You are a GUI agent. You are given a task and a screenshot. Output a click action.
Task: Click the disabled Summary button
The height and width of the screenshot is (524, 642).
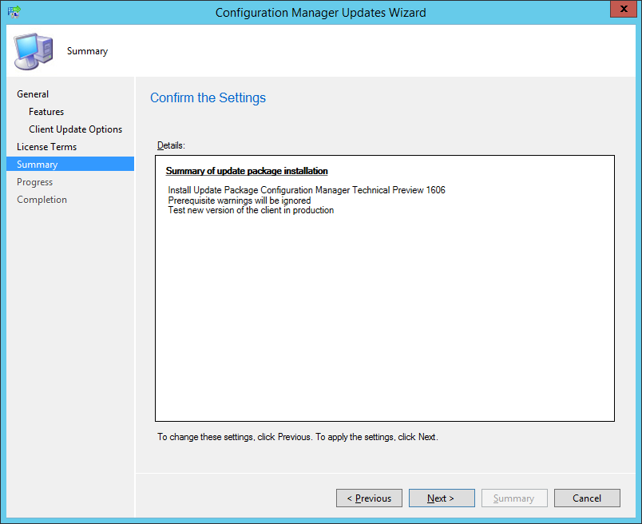[x=514, y=498]
